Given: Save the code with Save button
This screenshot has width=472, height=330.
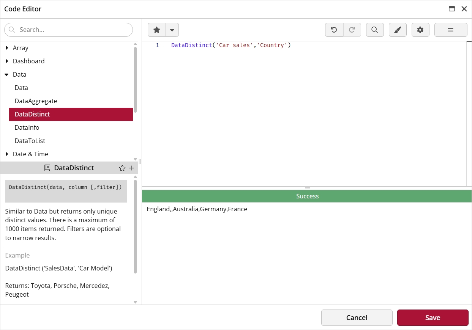Looking at the screenshot, I should point(433,317).
